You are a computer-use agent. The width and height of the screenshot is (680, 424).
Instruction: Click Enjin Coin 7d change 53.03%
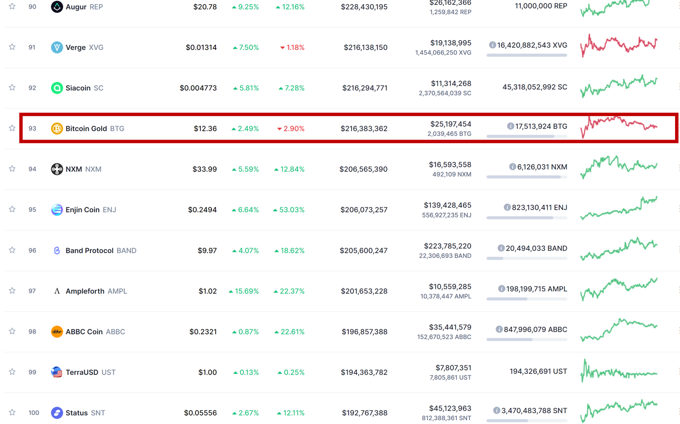pos(289,210)
